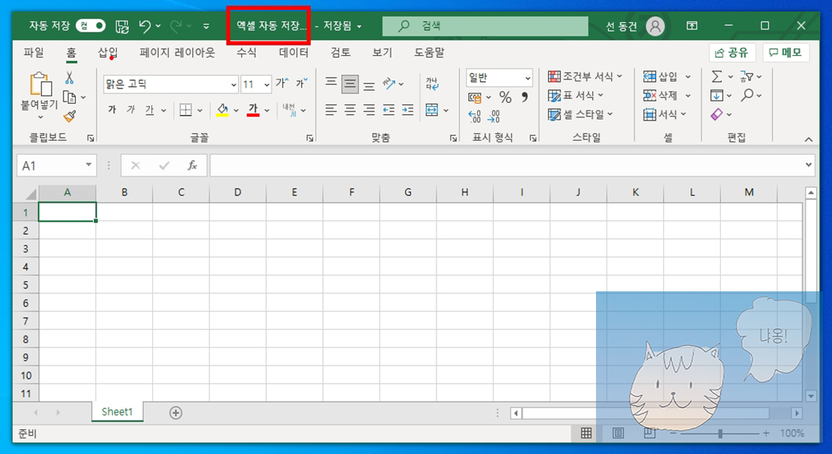Image resolution: width=832 pixels, height=454 pixels.
Task: Click the Percent Style icon
Action: pyautogui.click(x=505, y=97)
